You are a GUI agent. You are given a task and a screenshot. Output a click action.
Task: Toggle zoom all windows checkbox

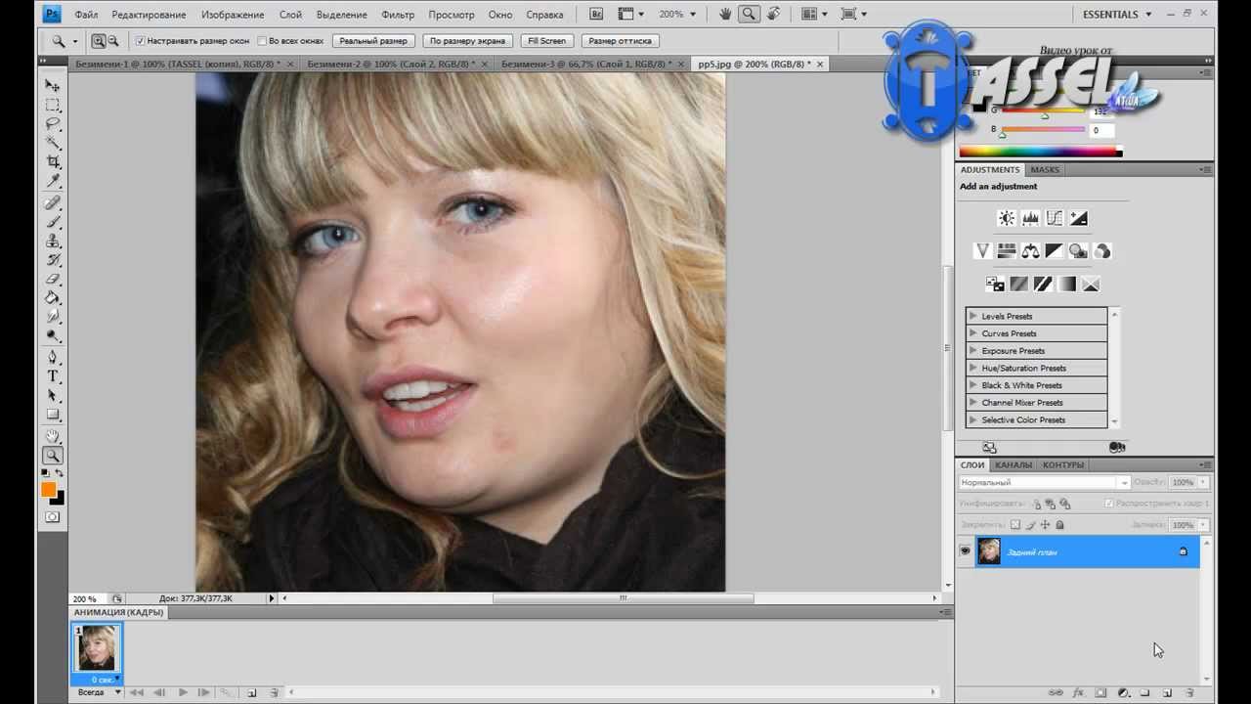click(x=262, y=41)
